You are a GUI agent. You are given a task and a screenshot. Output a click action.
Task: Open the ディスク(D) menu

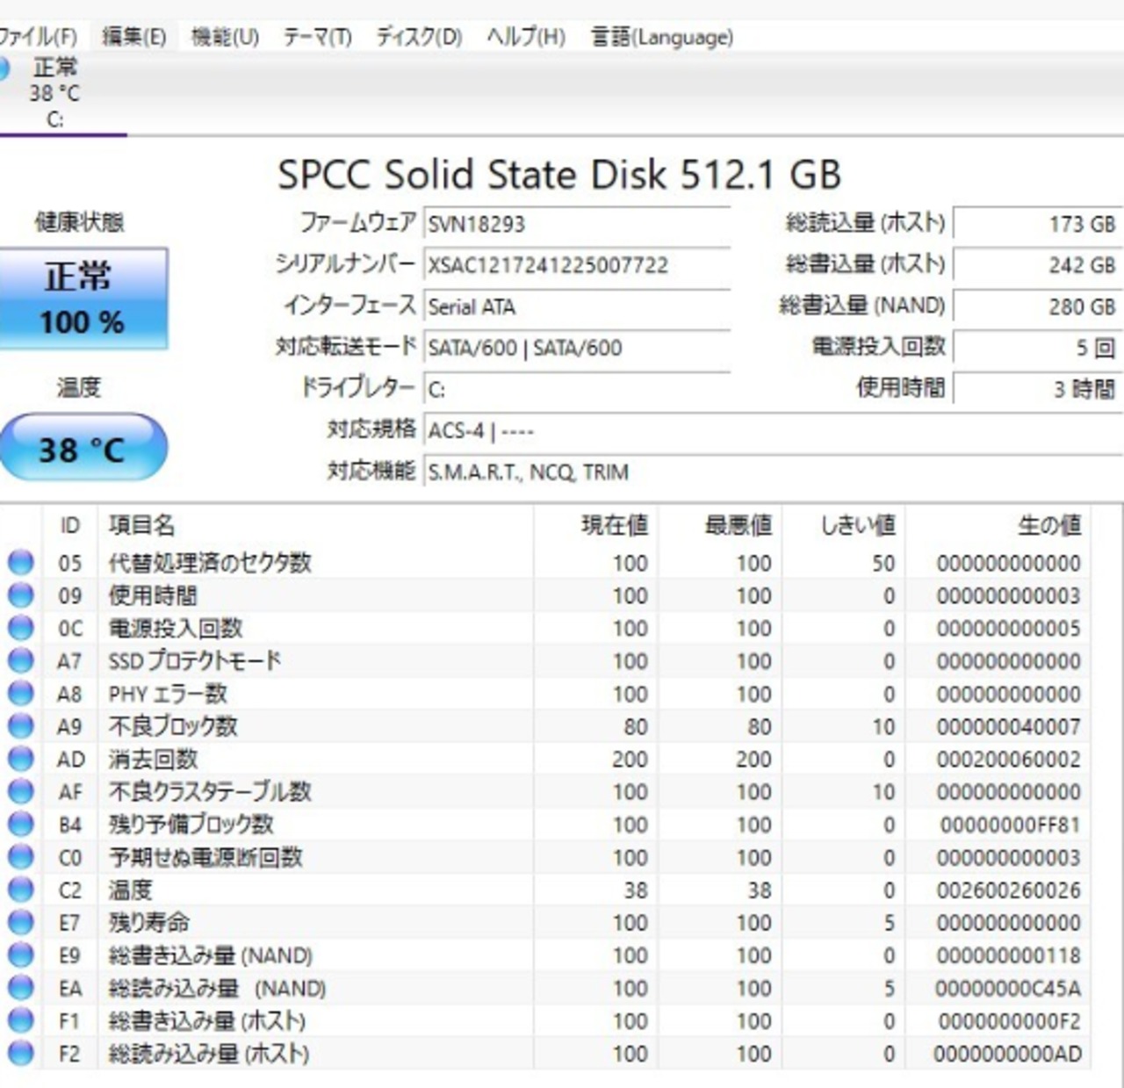point(419,37)
